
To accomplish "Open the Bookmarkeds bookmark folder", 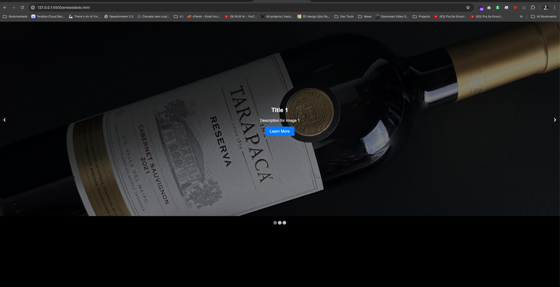I will (x=15, y=17).
